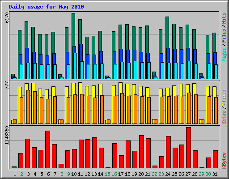This screenshot has width=229, height=179.
Task: Click day 2 on the x-axis
Action: pos(21,174)
